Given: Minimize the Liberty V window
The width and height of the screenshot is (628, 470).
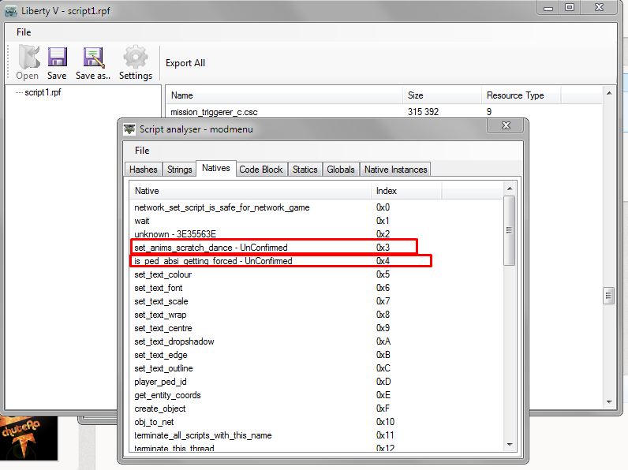Looking at the screenshot, I should [x=548, y=8].
